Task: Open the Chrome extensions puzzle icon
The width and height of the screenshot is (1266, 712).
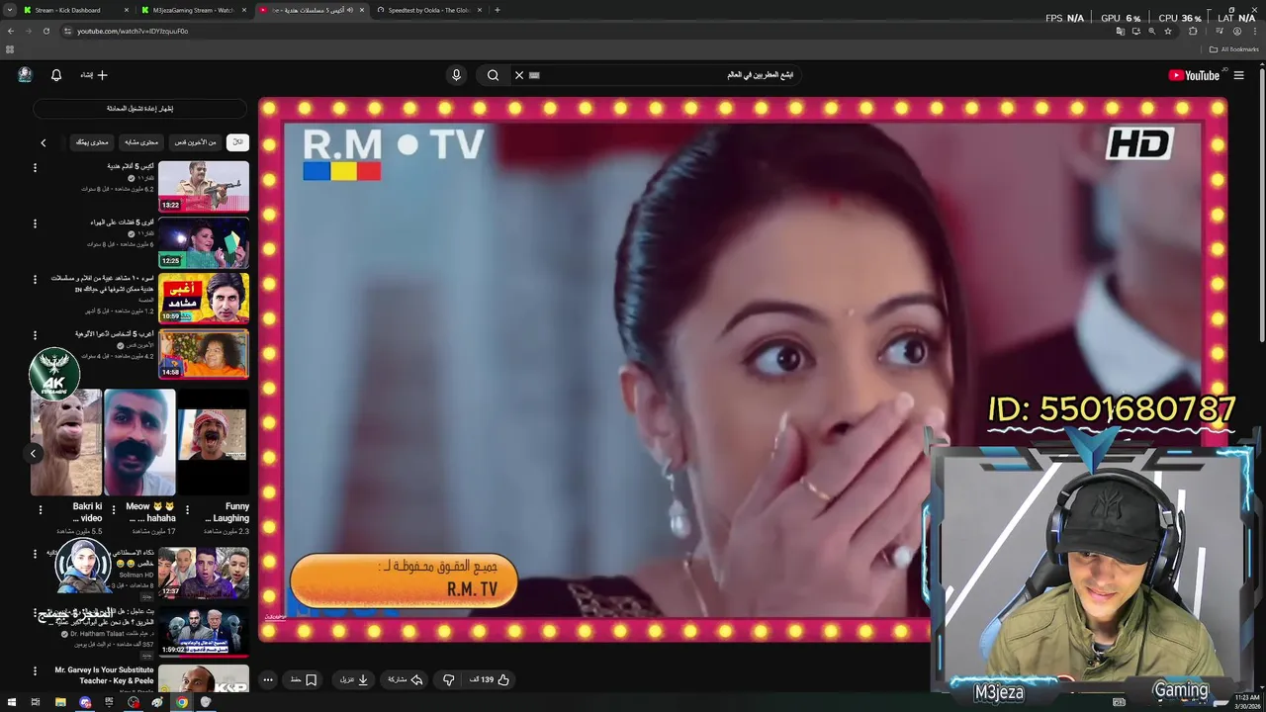Action: (1193, 31)
